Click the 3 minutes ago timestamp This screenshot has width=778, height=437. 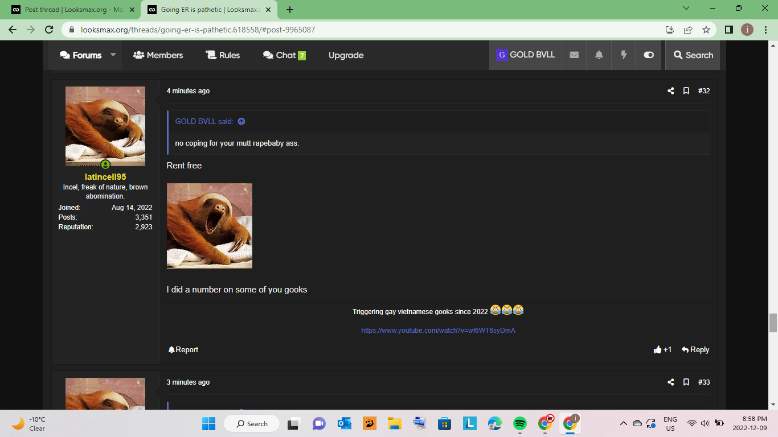pos(188,382)
